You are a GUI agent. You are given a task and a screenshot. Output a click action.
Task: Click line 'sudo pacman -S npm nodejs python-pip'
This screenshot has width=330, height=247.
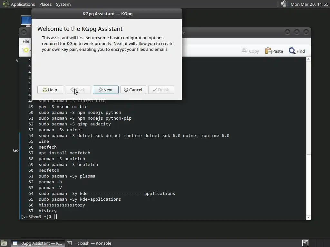click(85, 118)
